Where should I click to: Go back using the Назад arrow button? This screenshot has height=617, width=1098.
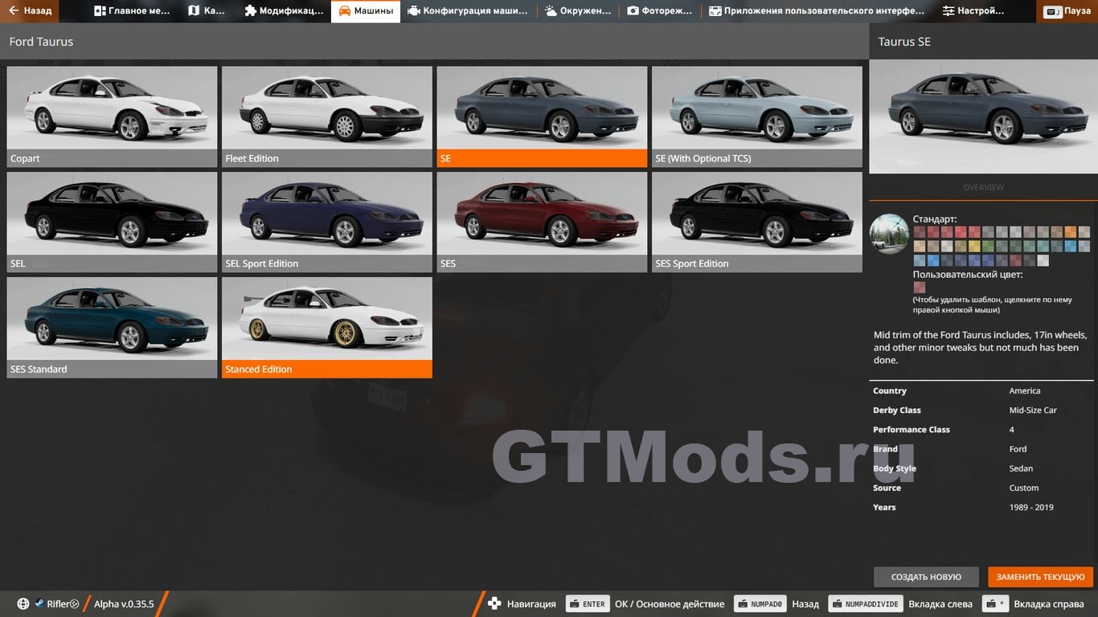point(30,11)
